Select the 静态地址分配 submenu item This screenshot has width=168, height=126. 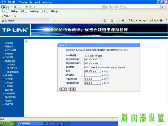click(13, 72)
